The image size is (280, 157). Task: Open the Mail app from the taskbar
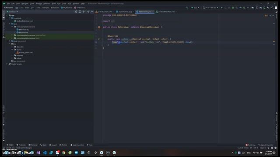click(83, 153)
